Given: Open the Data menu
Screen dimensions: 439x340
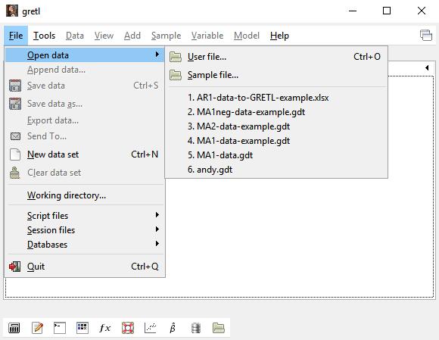Looking at the screenshot, I should pyautogui.click(x=75, y=36).
